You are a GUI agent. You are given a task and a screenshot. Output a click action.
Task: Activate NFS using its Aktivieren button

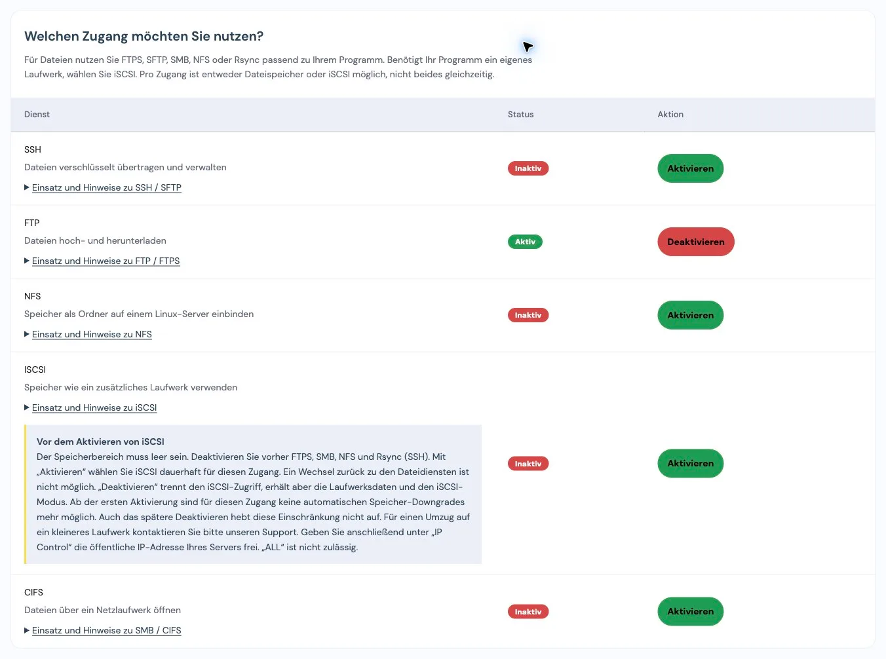pyautogui.click(x=690, y=315)
